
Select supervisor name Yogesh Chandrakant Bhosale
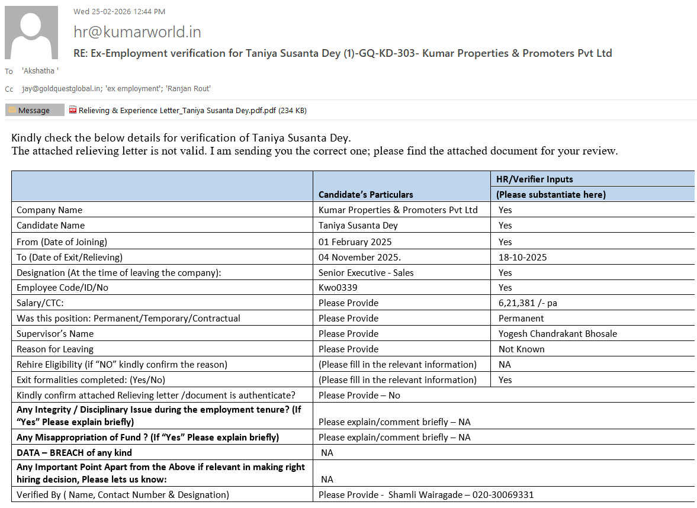pyautogui.click(x=557, y=333)
